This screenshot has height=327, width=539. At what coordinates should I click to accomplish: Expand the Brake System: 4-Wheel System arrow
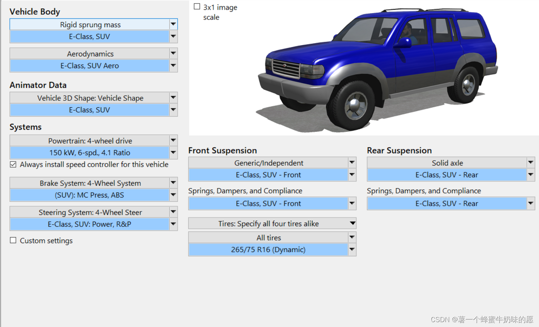[x=173, y=183]
